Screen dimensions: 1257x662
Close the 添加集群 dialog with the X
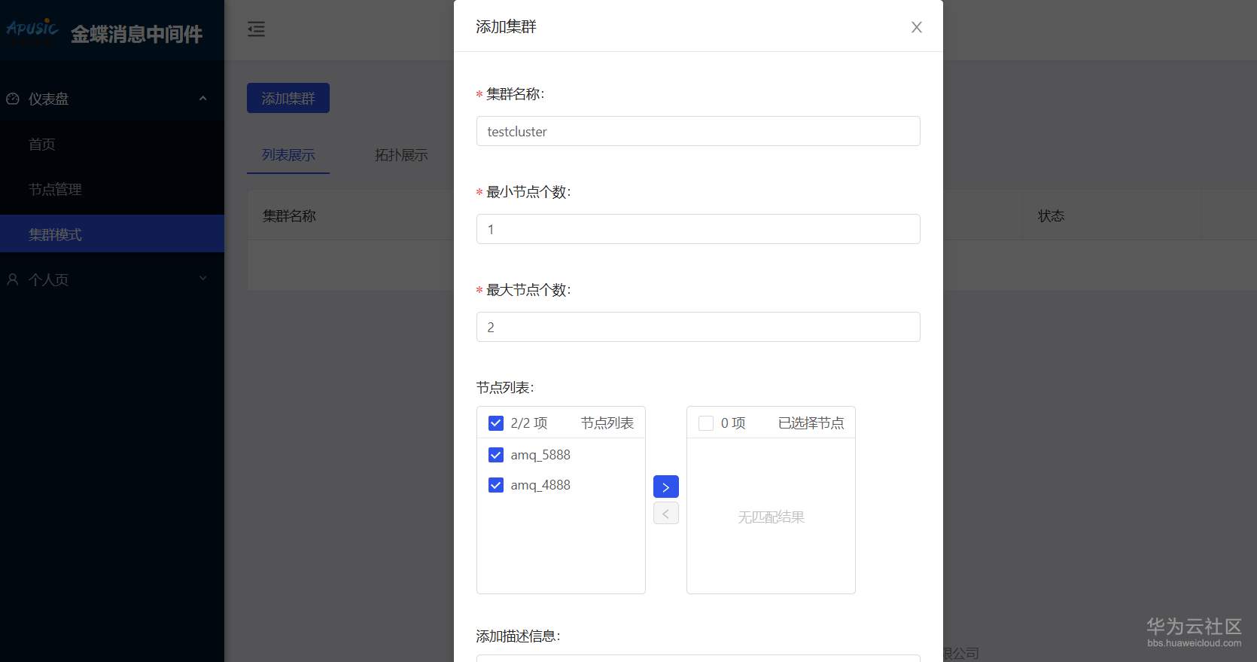(916, 27)
